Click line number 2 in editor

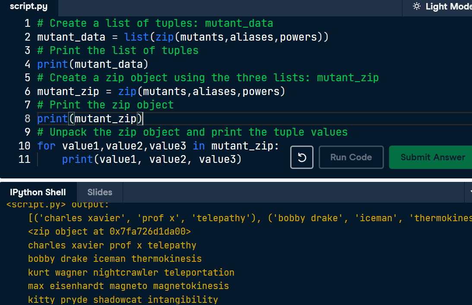tap(27, 37)
